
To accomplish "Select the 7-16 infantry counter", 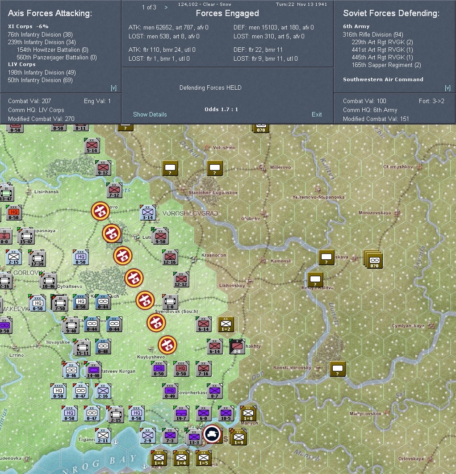I will click(x=203, y=369).
